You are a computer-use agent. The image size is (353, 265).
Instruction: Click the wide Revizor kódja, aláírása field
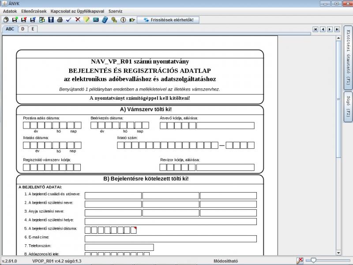(x=225, y=167)
